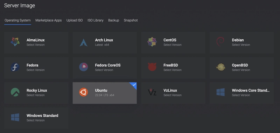The width and height of the screenshot is (280, 133).
Task: Select the Fedora CoreOS name label
Action: 108,65
